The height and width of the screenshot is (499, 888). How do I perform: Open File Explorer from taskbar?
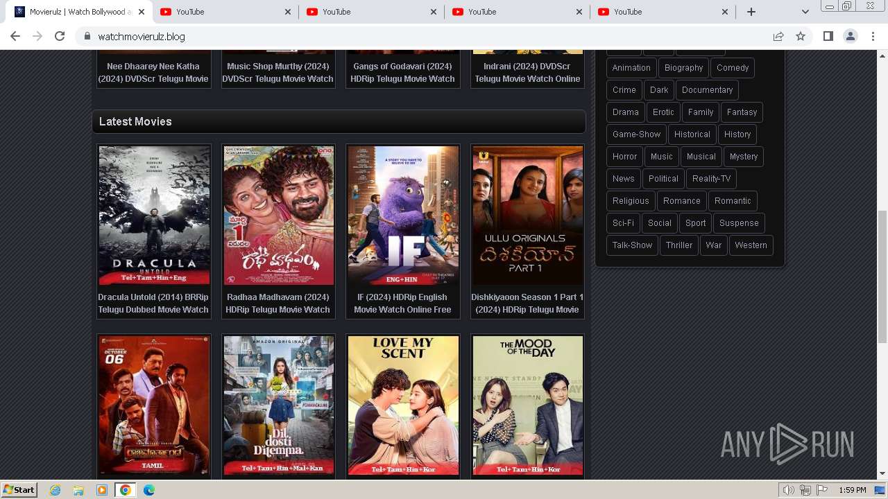(78, 490)
